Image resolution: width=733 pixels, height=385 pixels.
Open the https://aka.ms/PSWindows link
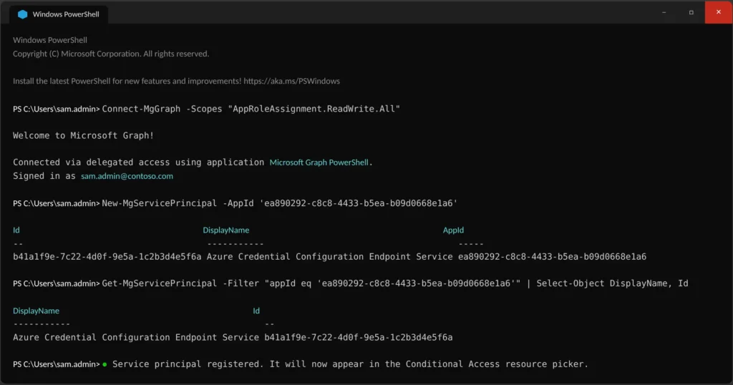[292, 81]
